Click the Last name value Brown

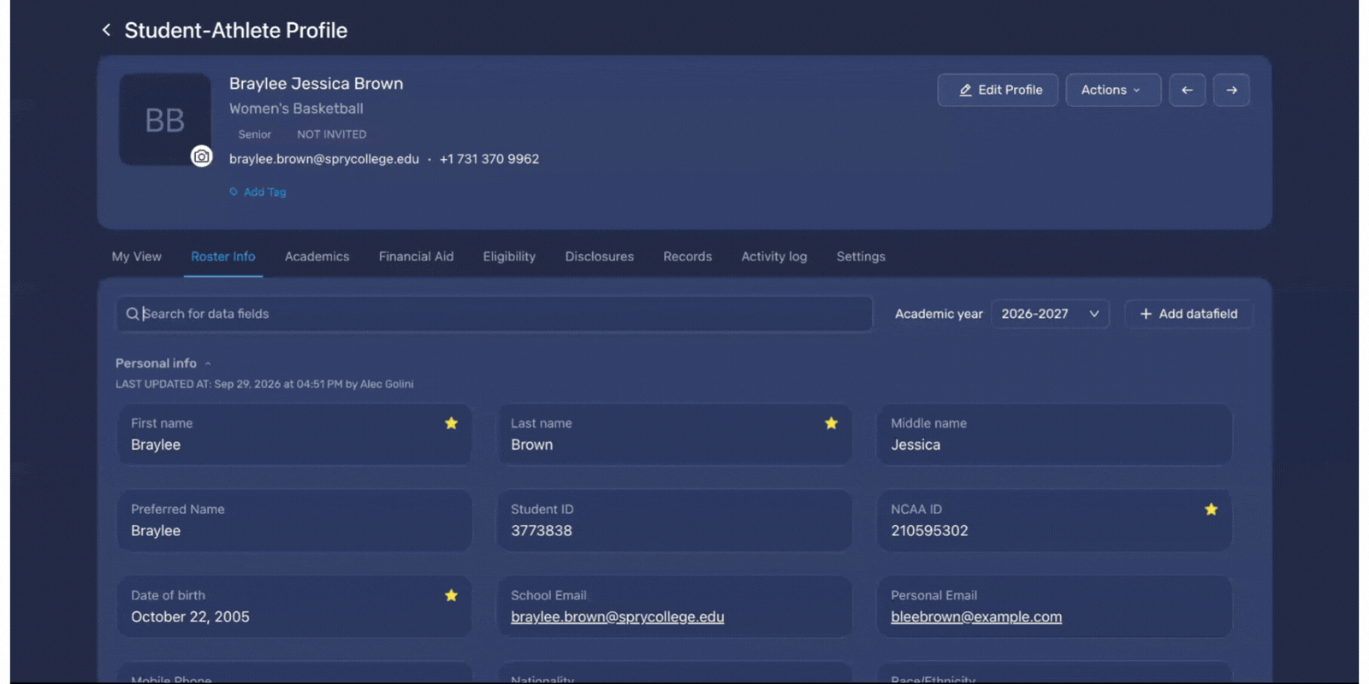532,445
